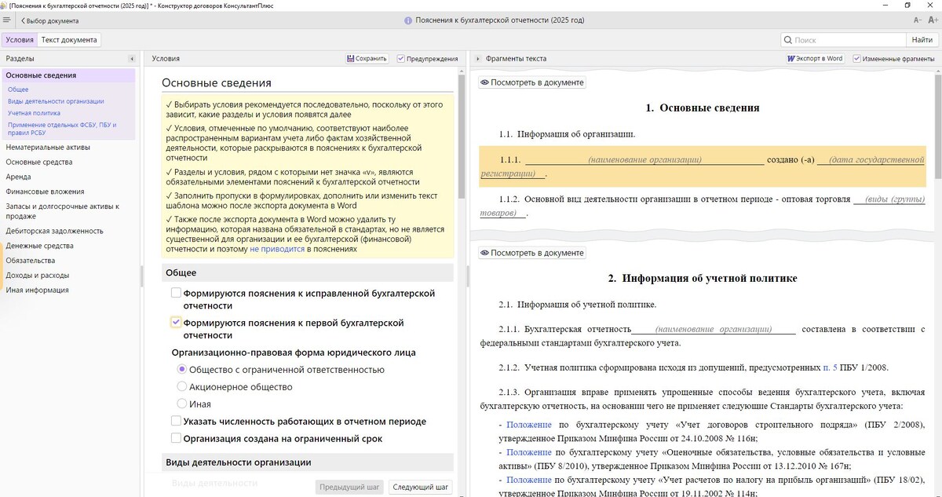942x497 pixels.
Task: Open the Общее subsection link
Action: [x=18, y=90]
